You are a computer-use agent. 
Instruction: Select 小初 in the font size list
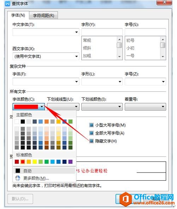coord(130,48)
